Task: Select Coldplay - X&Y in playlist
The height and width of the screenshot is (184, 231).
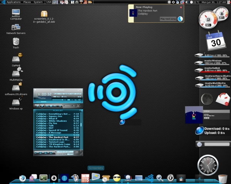Action: point(57,128)
